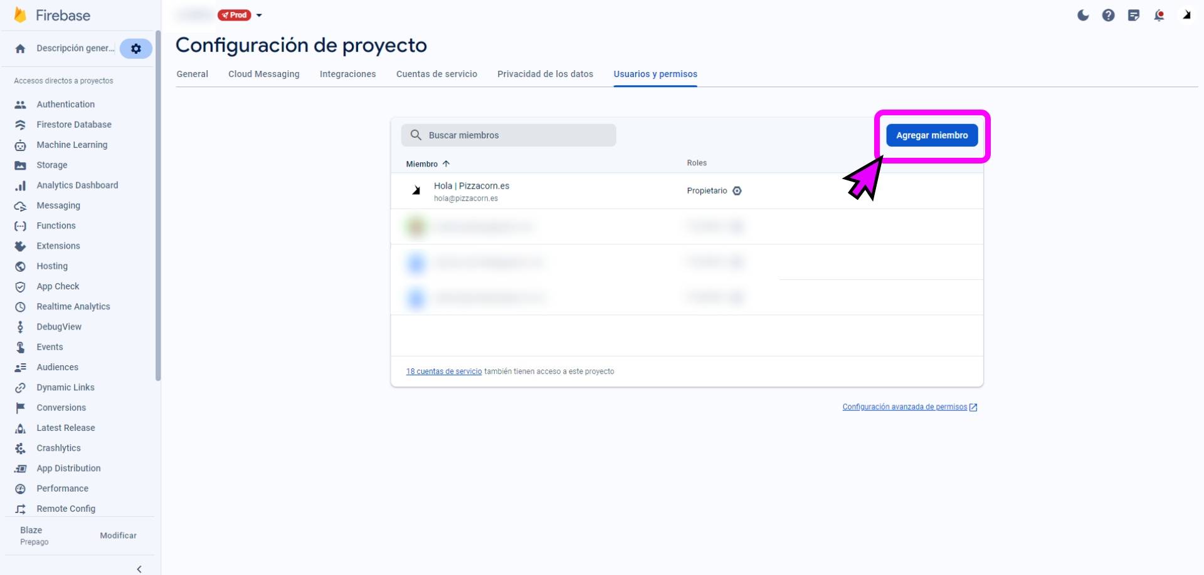The image size is (1204, 575).
Task: Open App Distribution from the sidebar
Action: 68,468
